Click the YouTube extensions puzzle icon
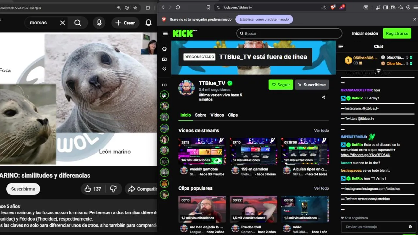This screenshot has height=235, width=418. [148, 8]
